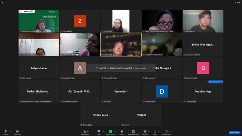Click the Aulya Utama tile
Viewport: 242px width, 136px height.
coord(39,68)
